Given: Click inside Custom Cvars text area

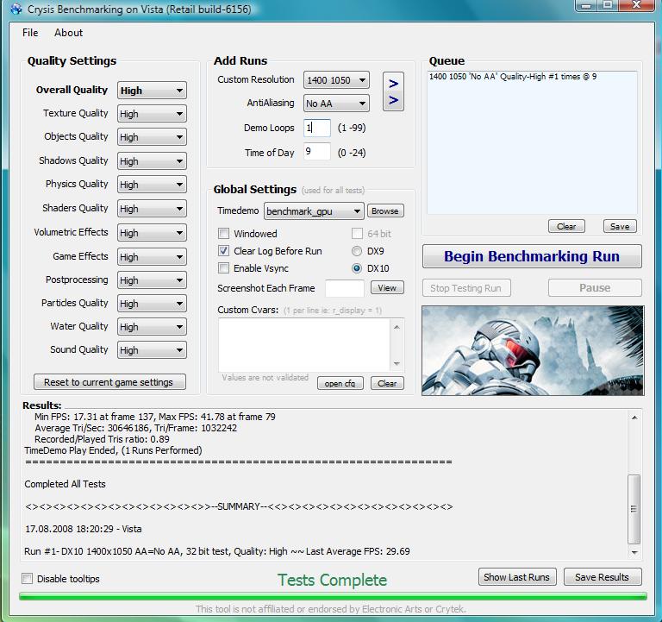Looking at the screenshot, I should click(x=305, y=345).
